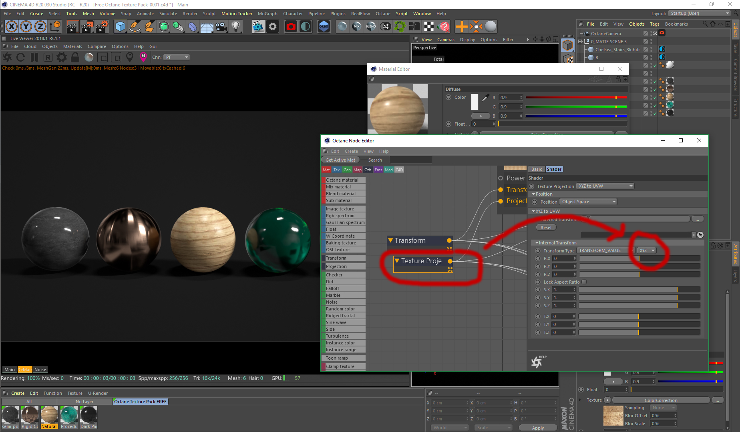Open the Texture Projection dropdown showing XYZ to UVW

click(605, 186)
